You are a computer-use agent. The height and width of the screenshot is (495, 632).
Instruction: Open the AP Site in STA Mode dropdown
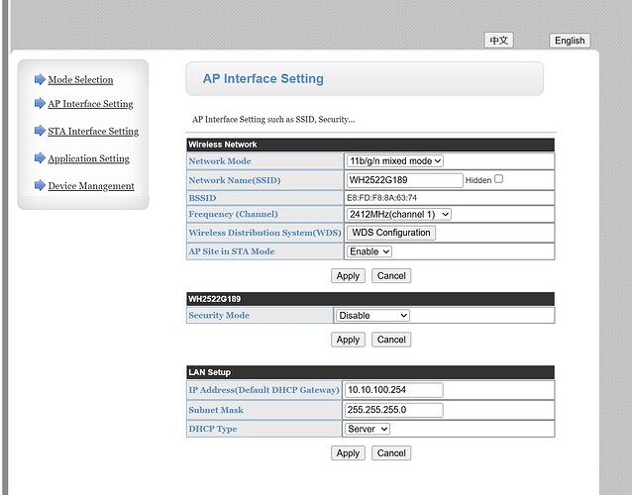(369, 251)
